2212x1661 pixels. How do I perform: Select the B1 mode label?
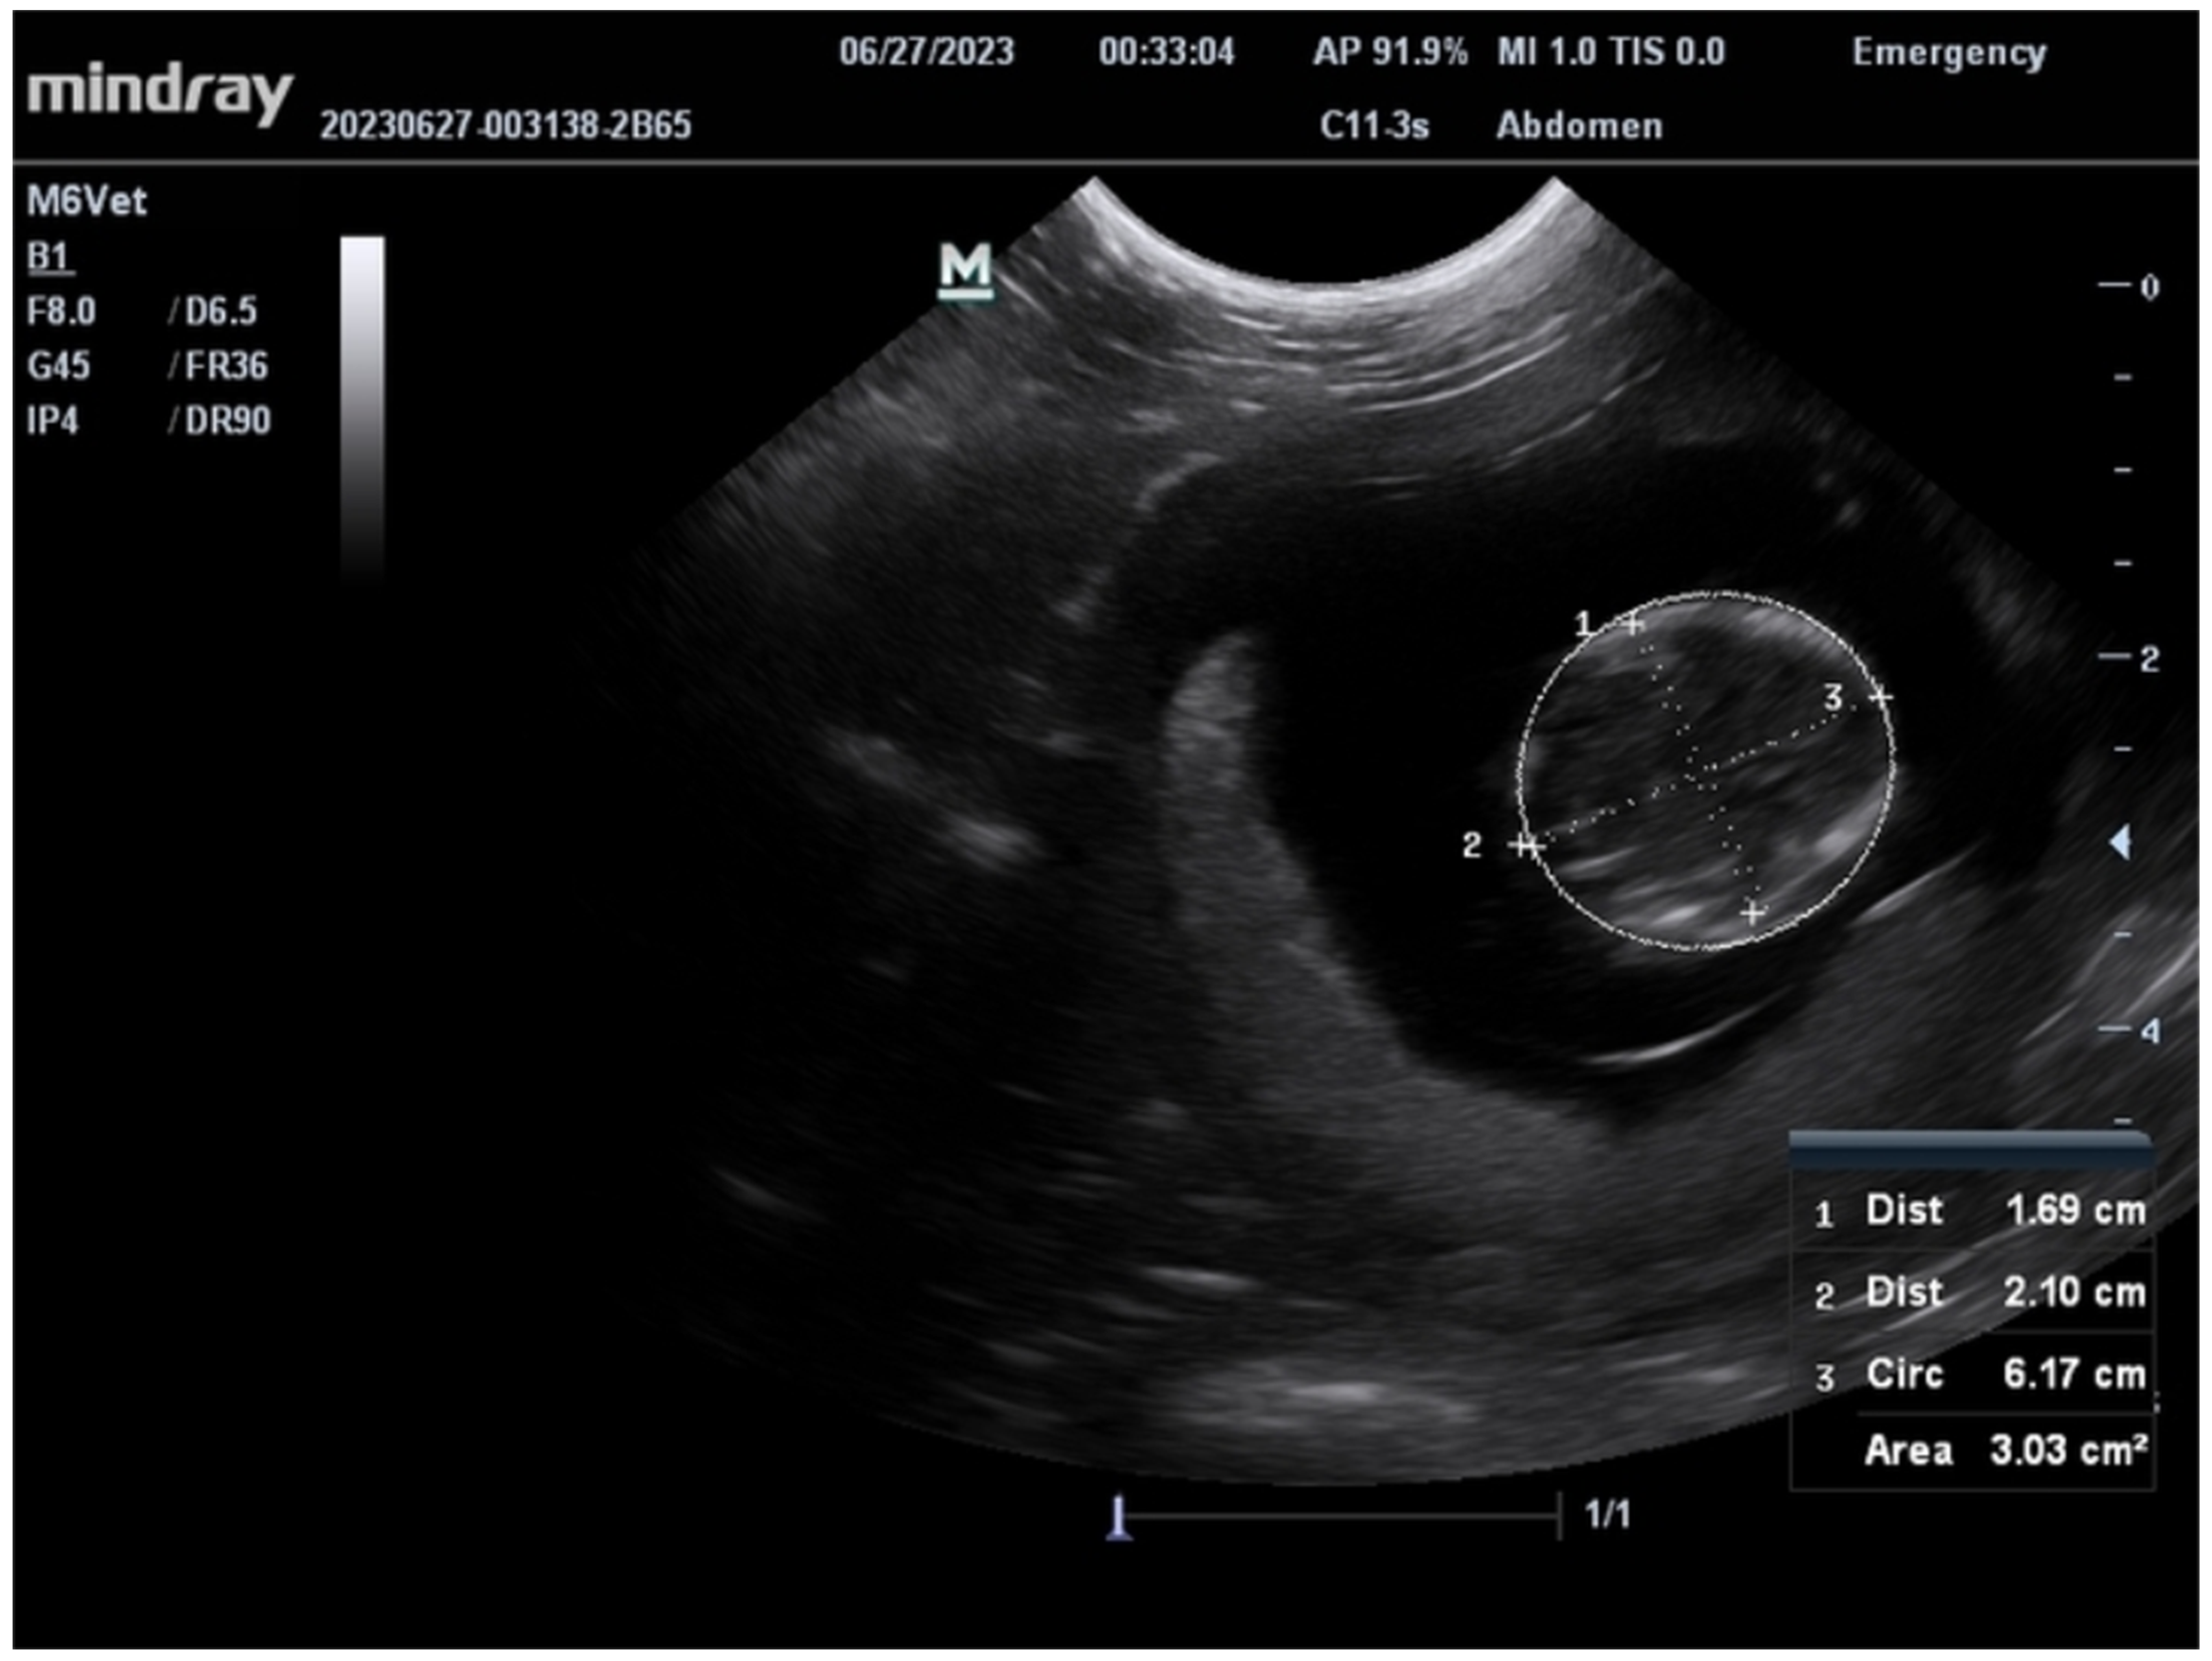pos(48,258)
